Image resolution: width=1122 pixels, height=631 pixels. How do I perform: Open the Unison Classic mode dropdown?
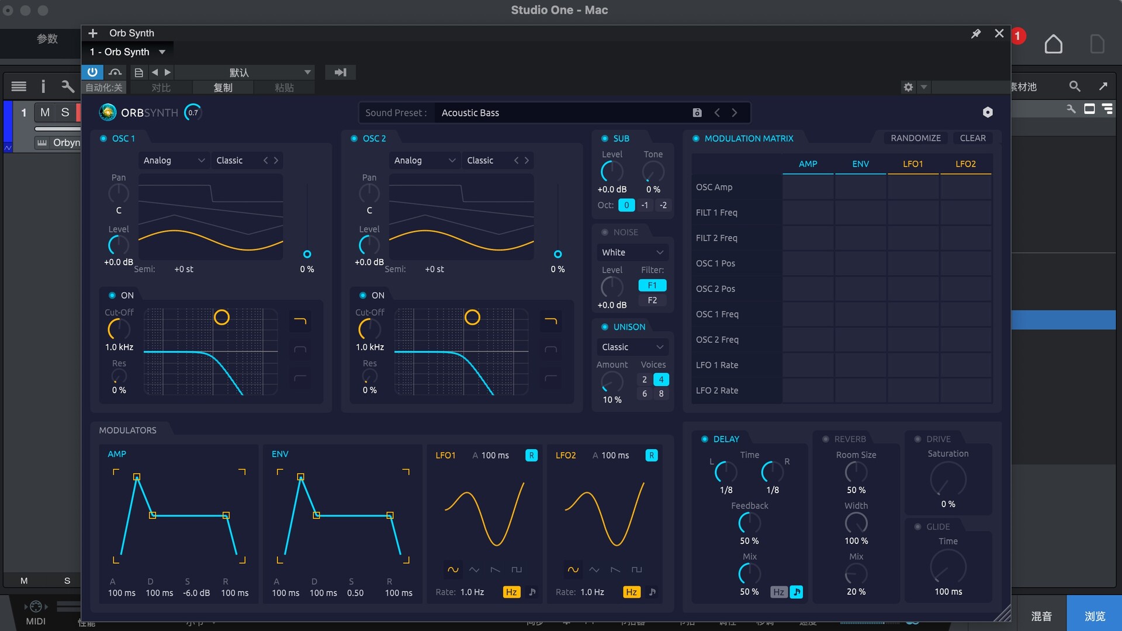coord(632,347)
